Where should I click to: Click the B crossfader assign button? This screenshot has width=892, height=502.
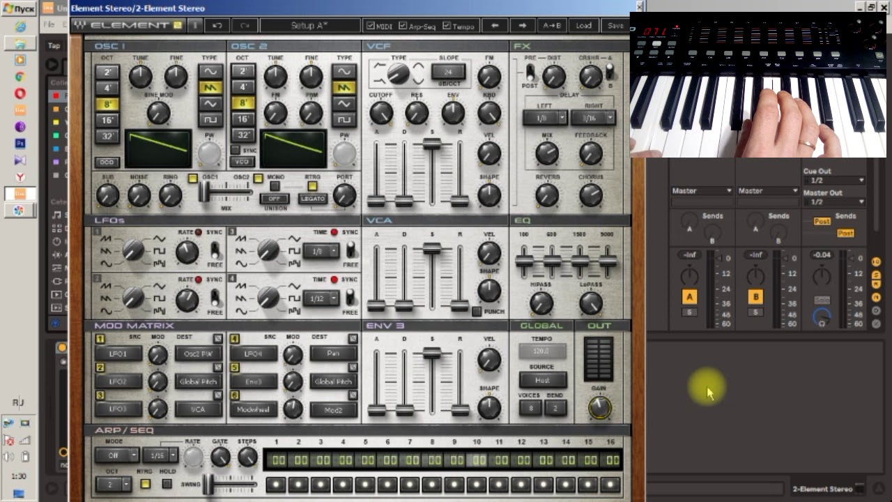(755, 297)
